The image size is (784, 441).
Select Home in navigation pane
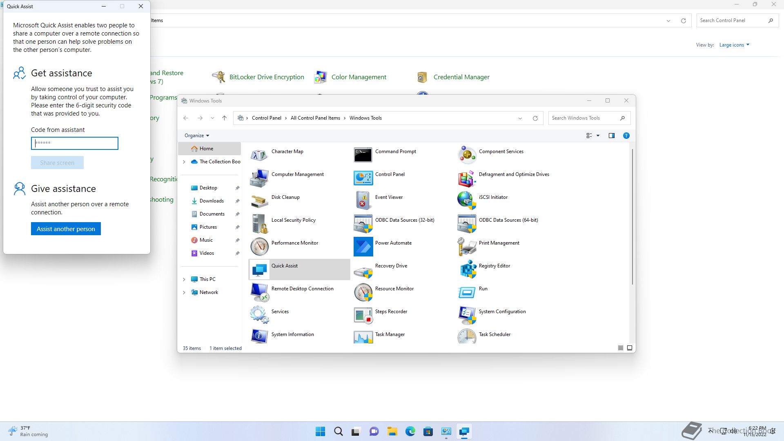pyautogui.click(x=209, y=149)
